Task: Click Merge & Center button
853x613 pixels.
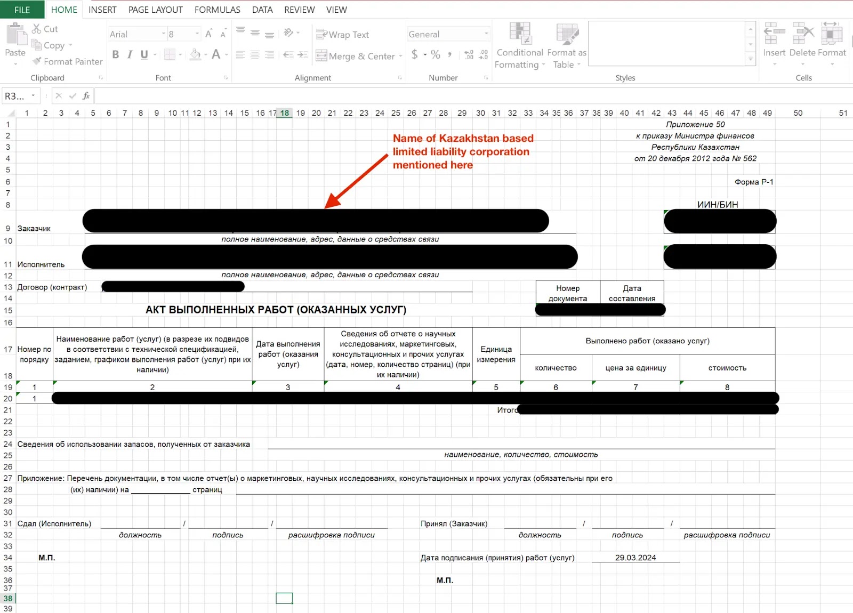Action: point(355,56)
